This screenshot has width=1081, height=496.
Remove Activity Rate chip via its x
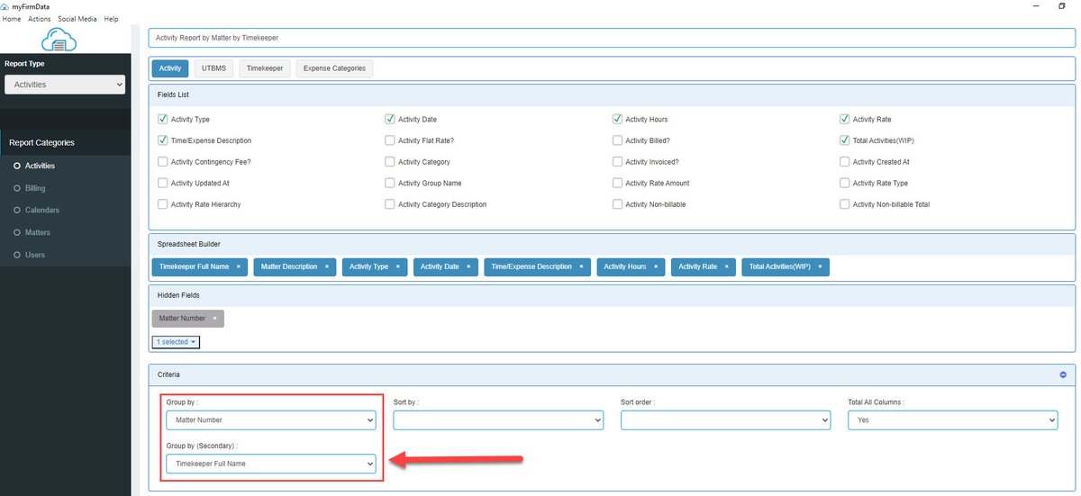pos(726,267)
